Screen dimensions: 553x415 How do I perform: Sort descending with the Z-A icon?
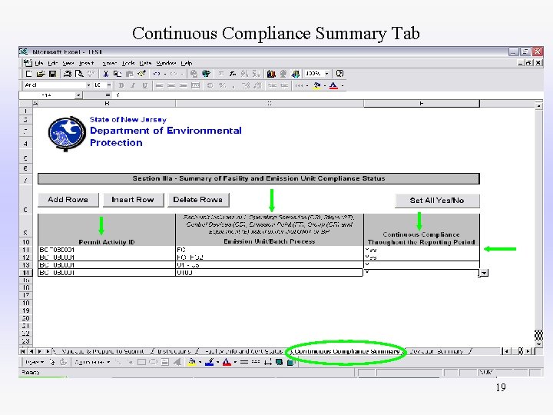pyautogui.click(x=256, y=74)
